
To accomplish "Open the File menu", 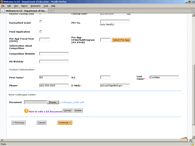I will click(x=3, y=6).
